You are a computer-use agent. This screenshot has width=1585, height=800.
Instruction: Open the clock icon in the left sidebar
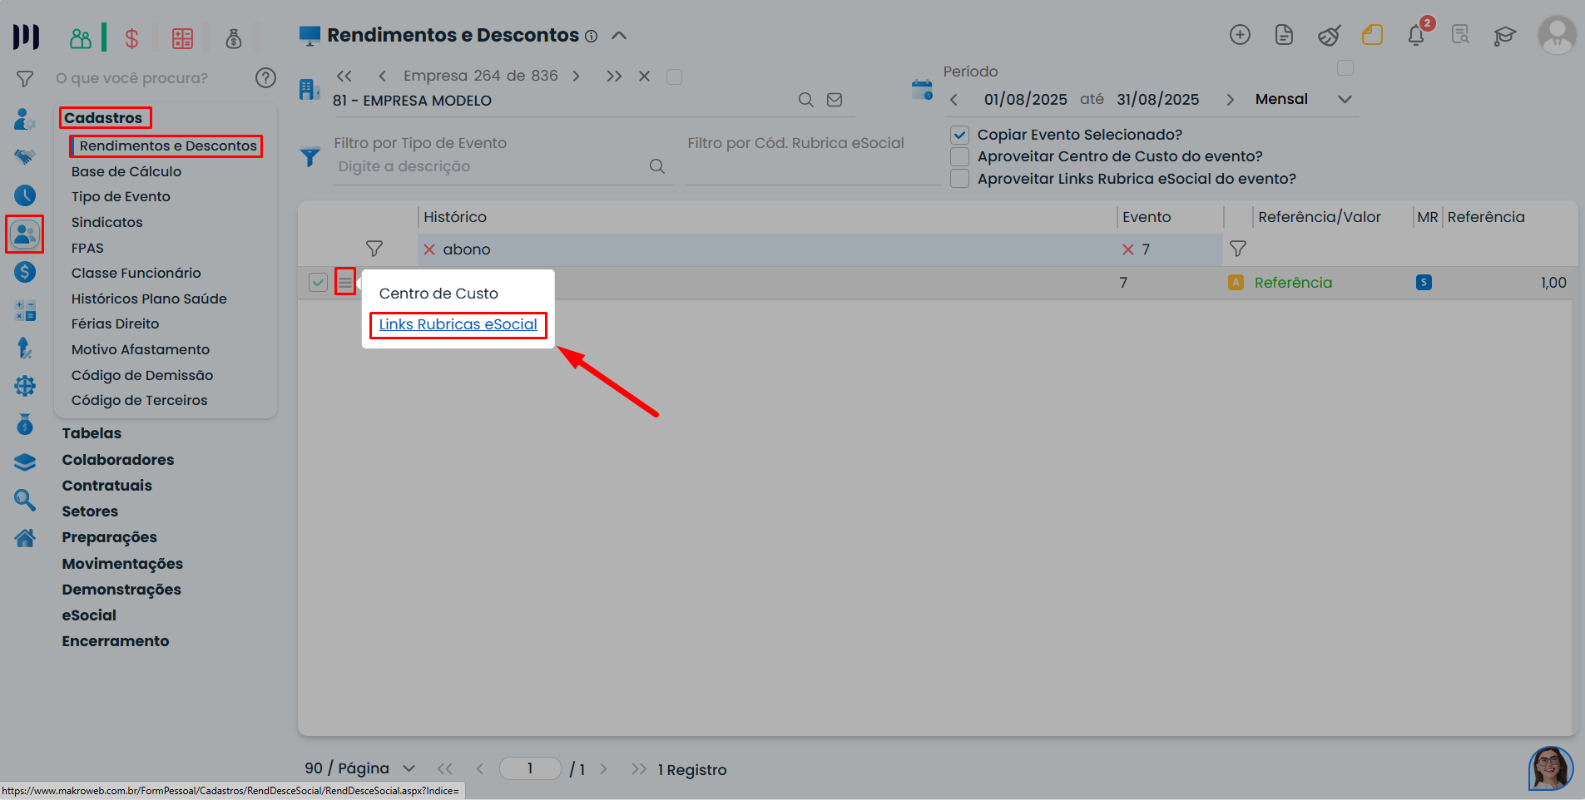point(25,195)
